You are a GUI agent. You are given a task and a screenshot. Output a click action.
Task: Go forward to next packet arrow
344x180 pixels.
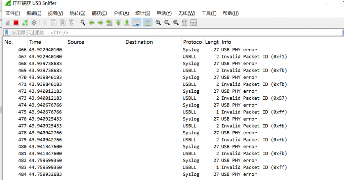pos(100,22)
